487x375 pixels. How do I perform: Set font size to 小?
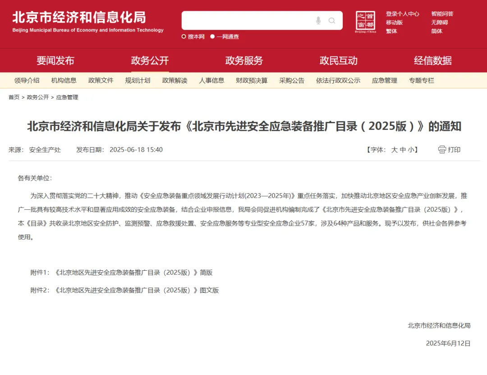coord(410,150)
